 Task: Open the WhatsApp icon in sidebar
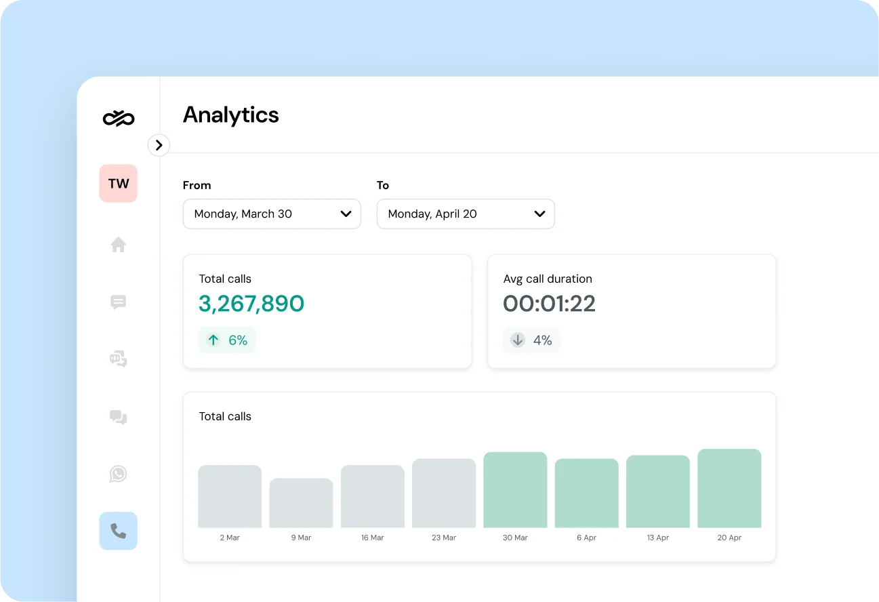pyautogui.click(x=119, y=474)
